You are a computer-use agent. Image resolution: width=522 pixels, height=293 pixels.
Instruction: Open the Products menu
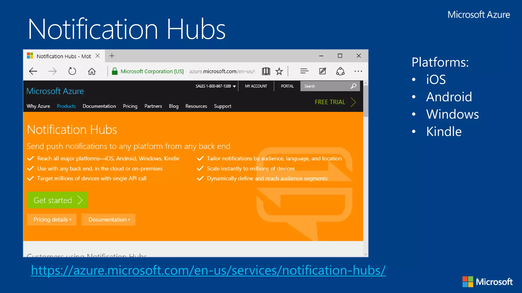[x=66, y=106]
